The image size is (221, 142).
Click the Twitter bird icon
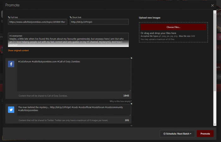(x=11, y=110)
